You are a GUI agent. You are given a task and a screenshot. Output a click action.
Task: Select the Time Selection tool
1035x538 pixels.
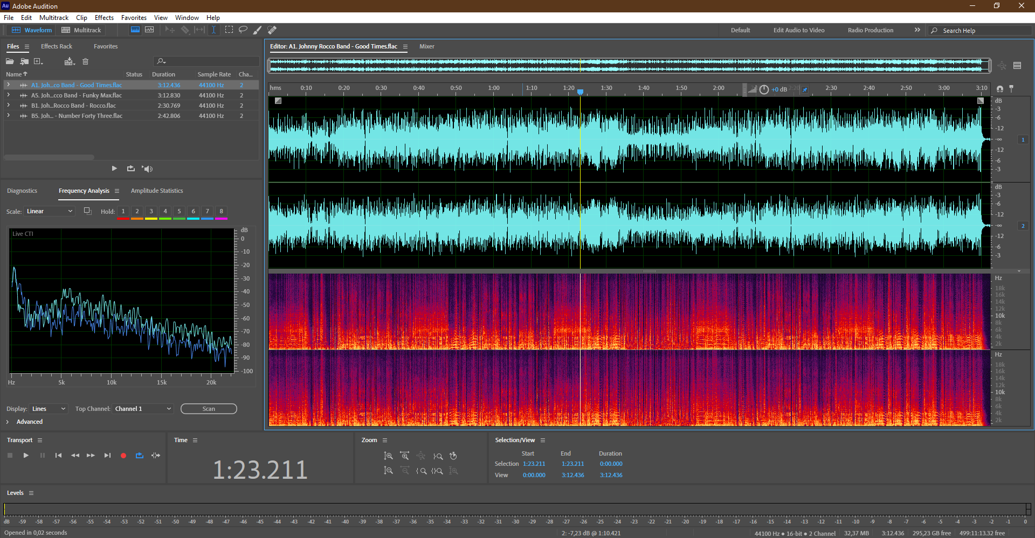tap(213, 30)
